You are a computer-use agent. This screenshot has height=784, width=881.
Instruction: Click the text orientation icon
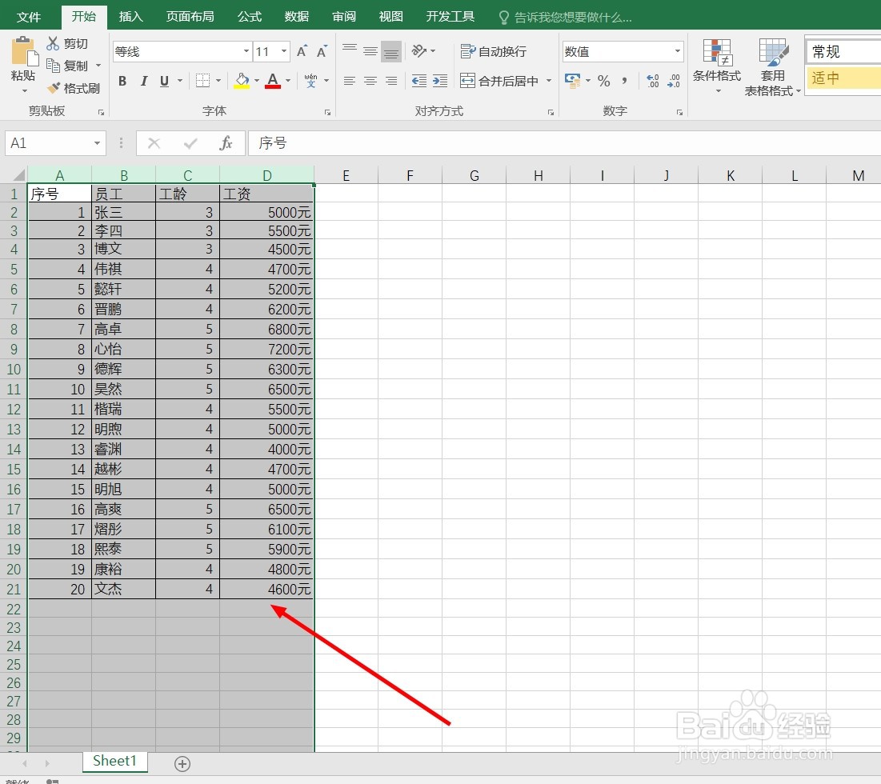tap(419, 51)
